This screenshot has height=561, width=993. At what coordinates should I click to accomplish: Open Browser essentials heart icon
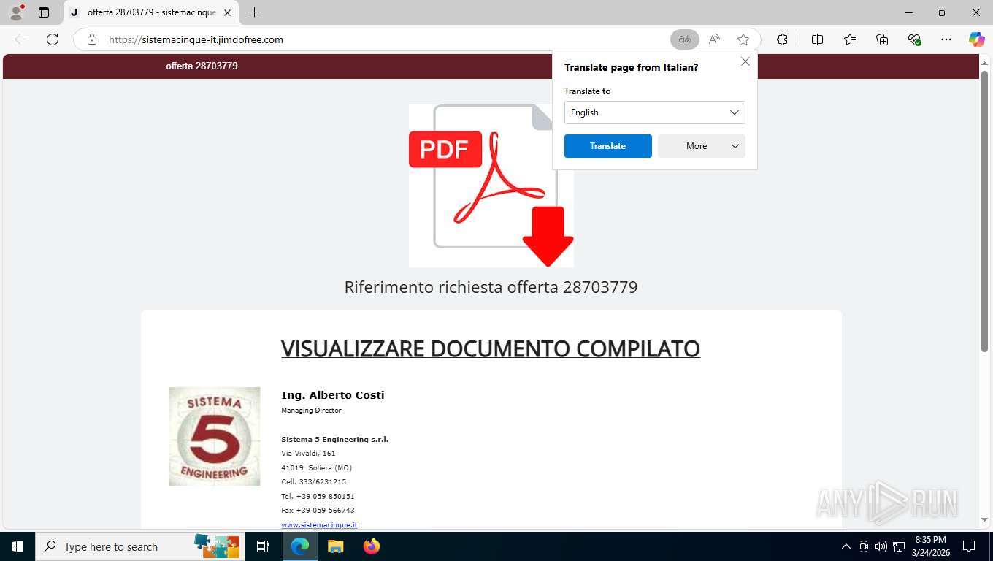(914, 39)
